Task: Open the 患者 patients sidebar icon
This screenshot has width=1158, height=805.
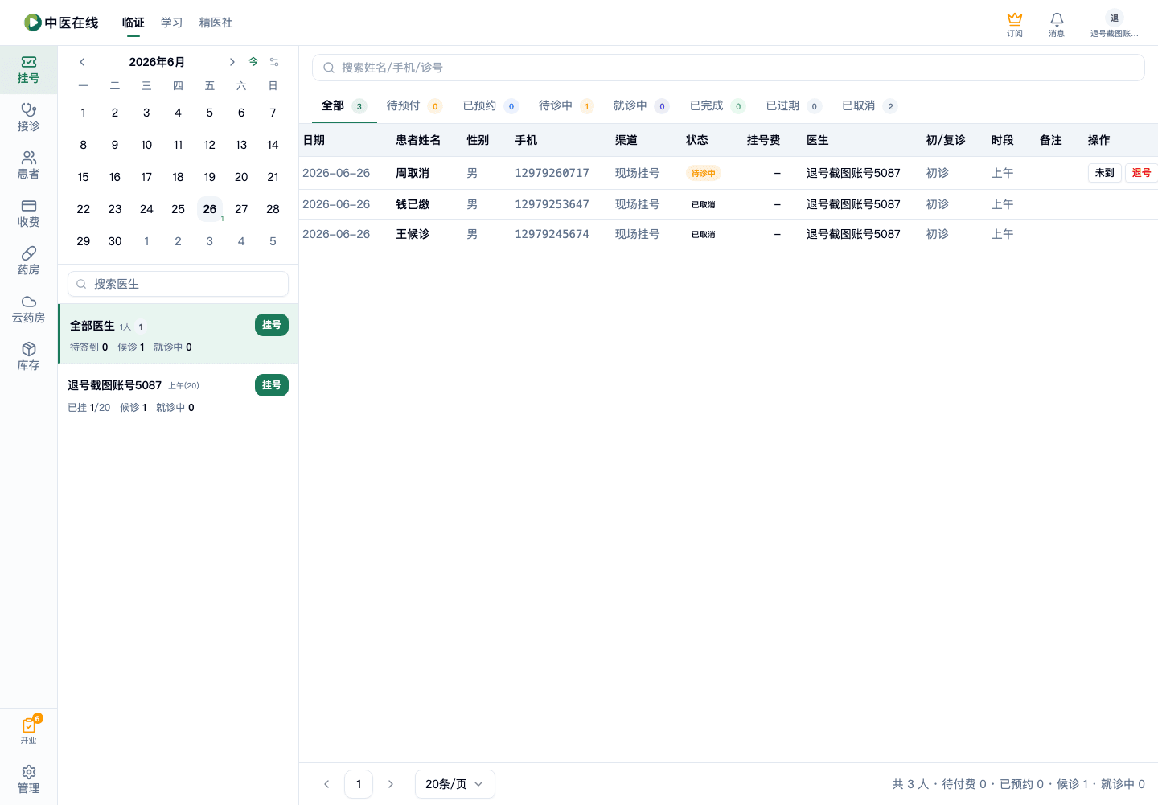Action: click(x=28, y=165)
